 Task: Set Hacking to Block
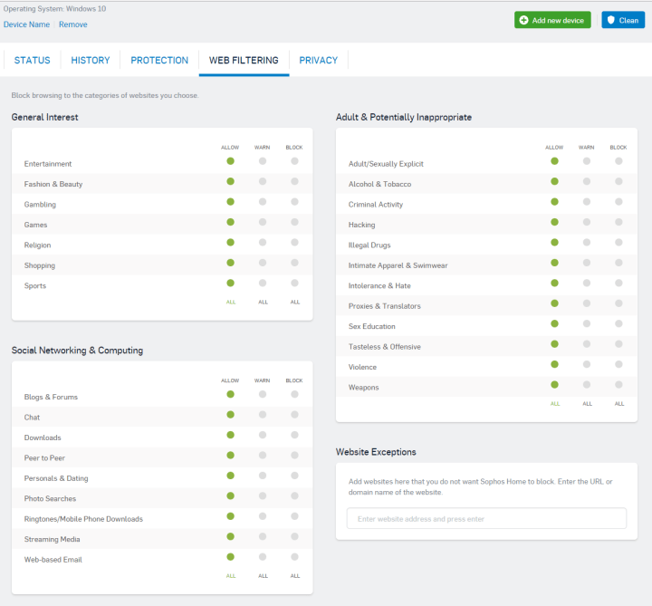pos(618,222)
